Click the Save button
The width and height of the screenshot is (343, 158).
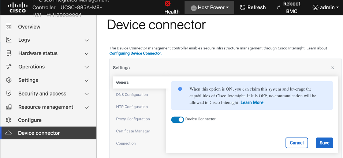pos(324,143)
